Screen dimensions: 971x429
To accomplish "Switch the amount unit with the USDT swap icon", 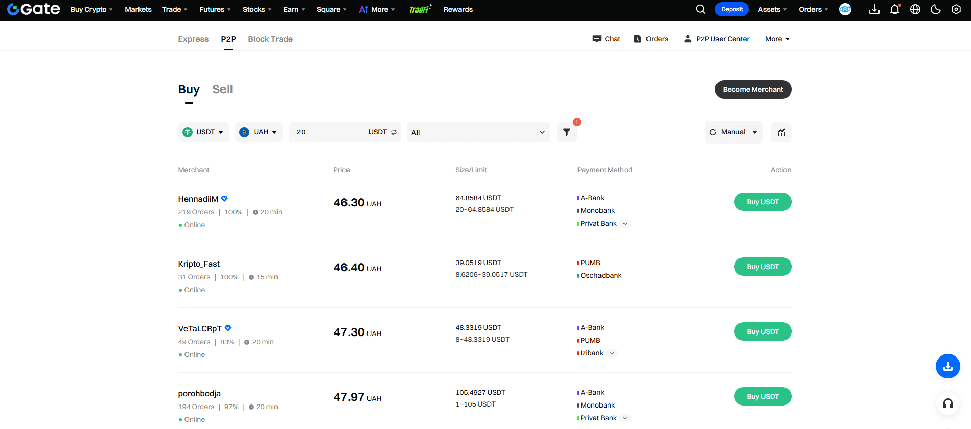I will click(x=394, y=132).
